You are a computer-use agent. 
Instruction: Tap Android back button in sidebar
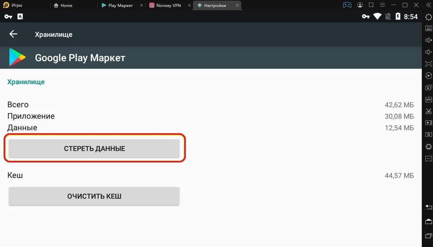(428, 207)
